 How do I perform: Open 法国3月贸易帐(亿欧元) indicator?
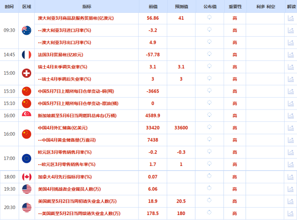tap(60, 55)
